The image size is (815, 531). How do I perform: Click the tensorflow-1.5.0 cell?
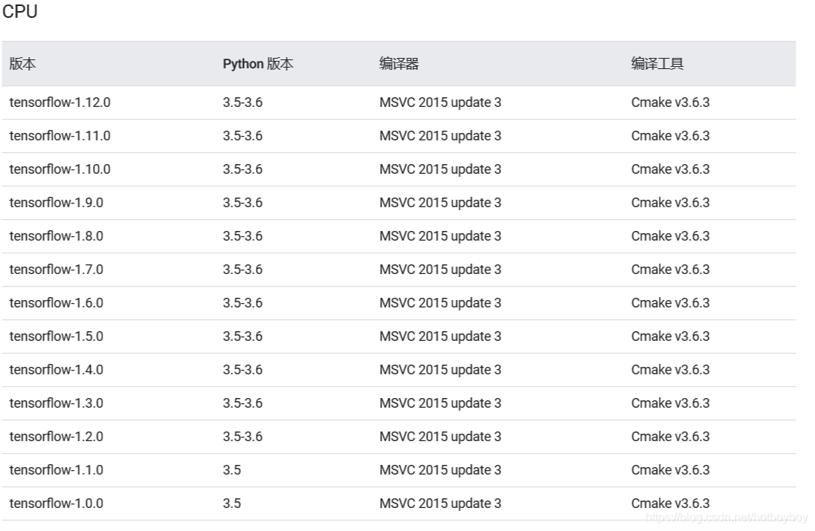click(56, 336)
